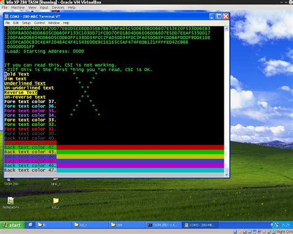Image resolution: width=293 pixels, height=234 pixels.
Task: Open the VirtualBox View menu
Action: [32, 7]
